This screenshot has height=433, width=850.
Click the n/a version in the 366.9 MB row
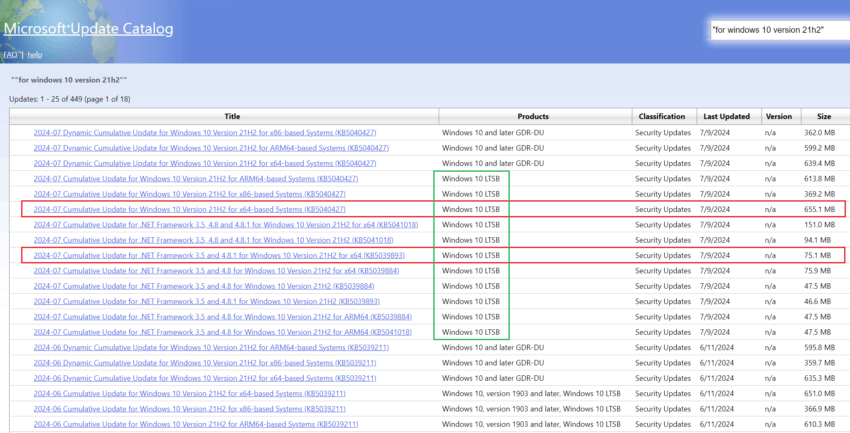pos(770,409)
